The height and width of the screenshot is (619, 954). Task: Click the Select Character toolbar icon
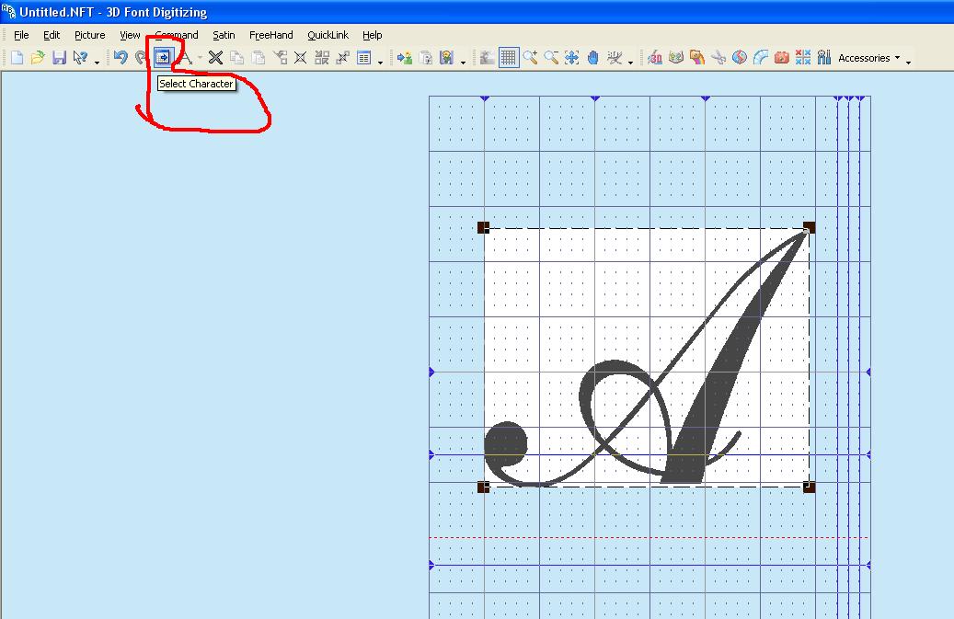(162, 58)
